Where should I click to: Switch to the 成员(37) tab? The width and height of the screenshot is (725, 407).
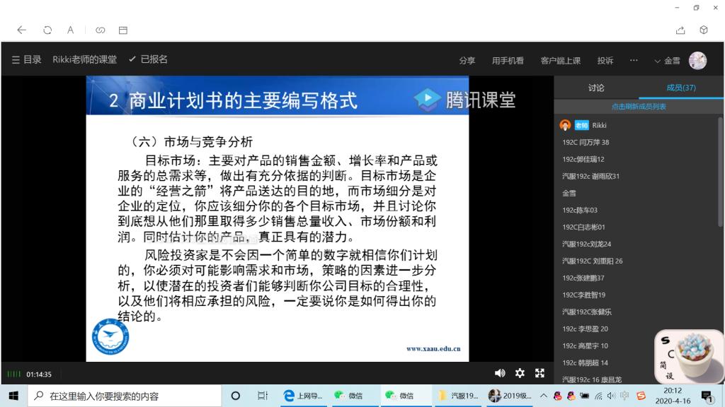pos(680,88)
